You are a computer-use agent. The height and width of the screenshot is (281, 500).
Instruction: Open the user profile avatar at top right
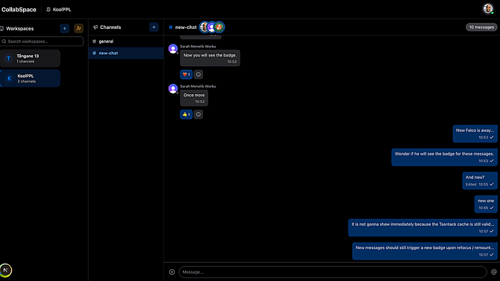[x=488, y=9]
